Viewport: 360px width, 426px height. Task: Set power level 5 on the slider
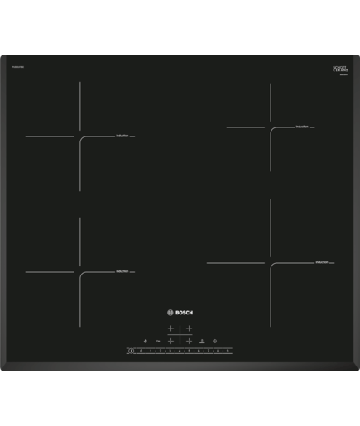click(190, 351)
